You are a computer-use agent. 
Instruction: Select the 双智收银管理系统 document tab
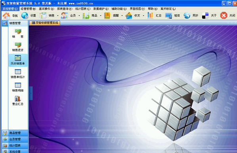tap(45, 23)
